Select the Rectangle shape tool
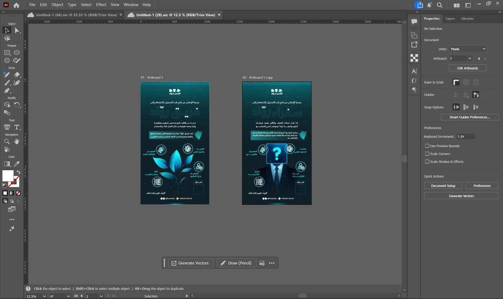Viewport: 503px width, 299px height. point(7,53)
